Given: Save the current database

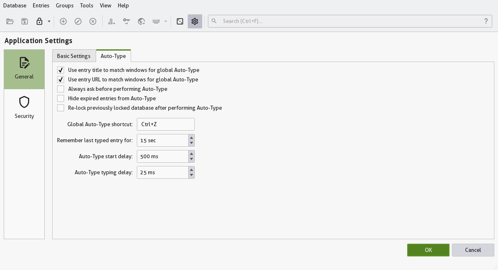Looking at the screenshot, I should click(x=24, y=21).
